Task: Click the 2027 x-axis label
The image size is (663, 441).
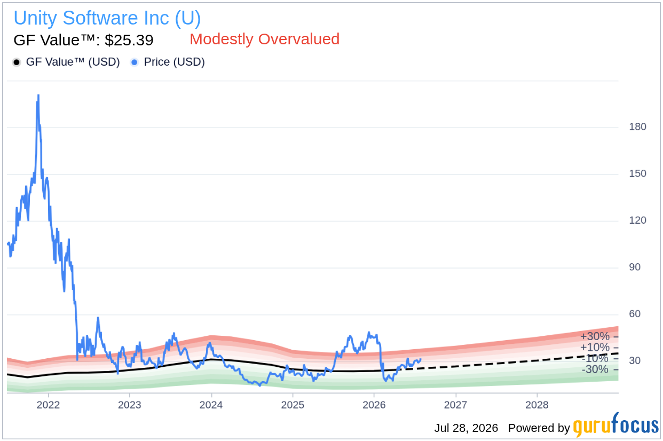Action: 456,405
